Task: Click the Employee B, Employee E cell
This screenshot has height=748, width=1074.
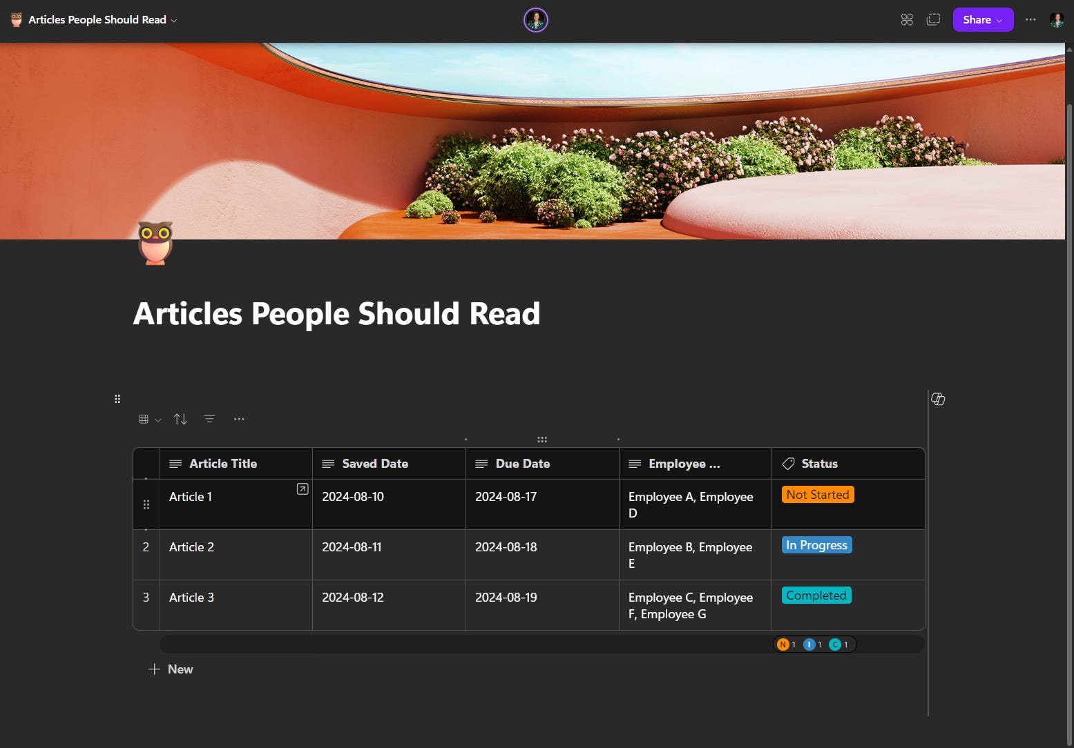Action: coord(695,555)
